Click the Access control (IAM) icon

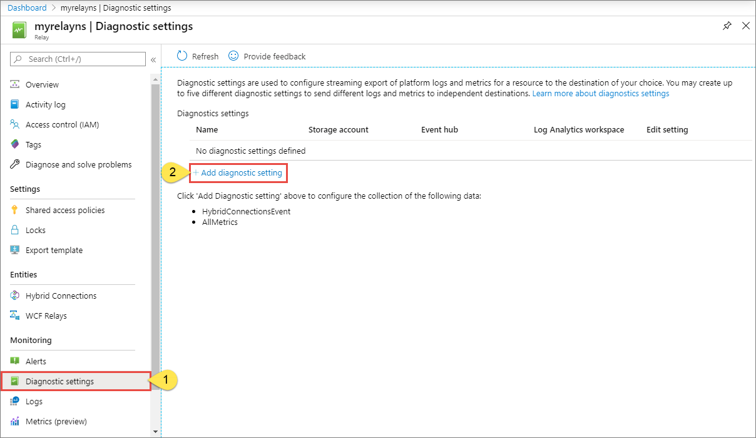pos(15,124)
